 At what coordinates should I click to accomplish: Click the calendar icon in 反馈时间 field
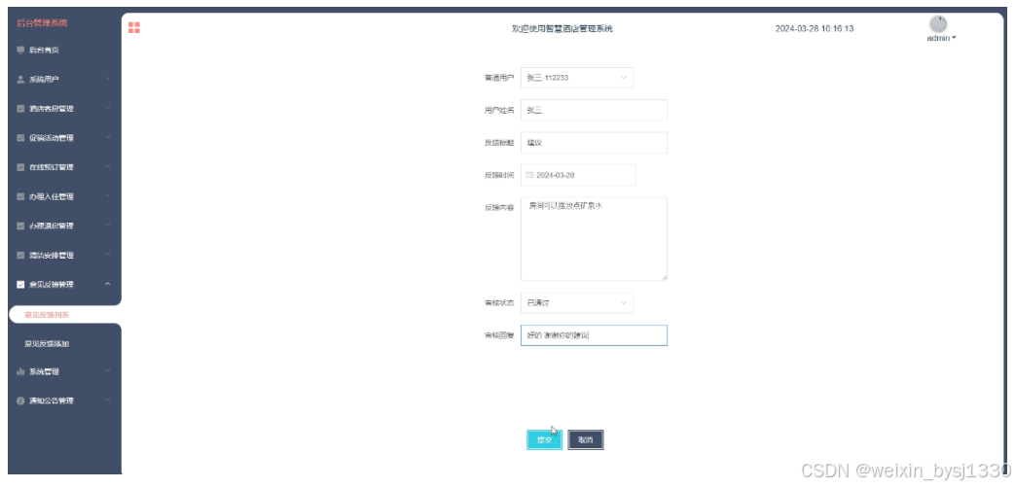click(529, 175)
